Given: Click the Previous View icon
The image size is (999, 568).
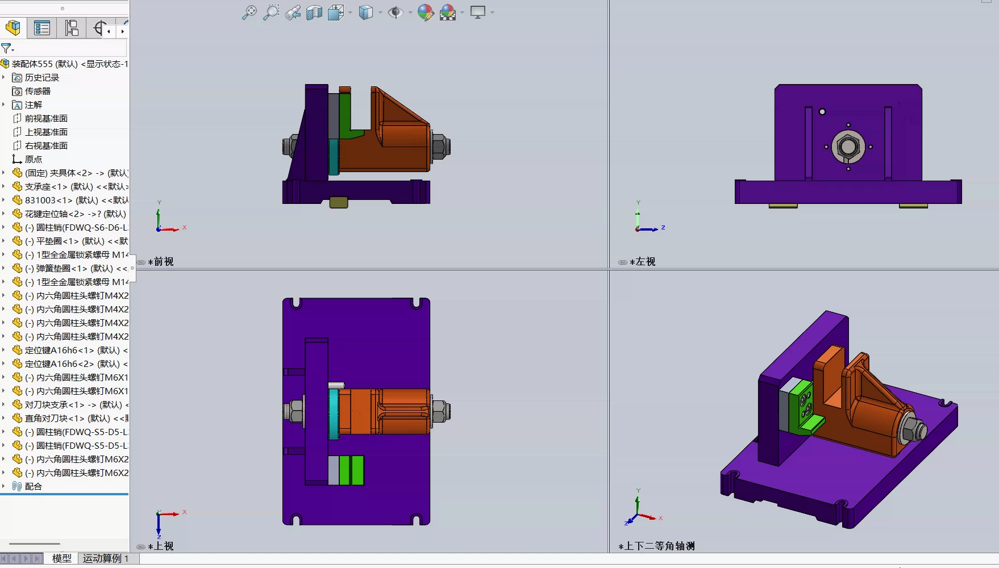Looking at the screenshot, I should [293, 12].
